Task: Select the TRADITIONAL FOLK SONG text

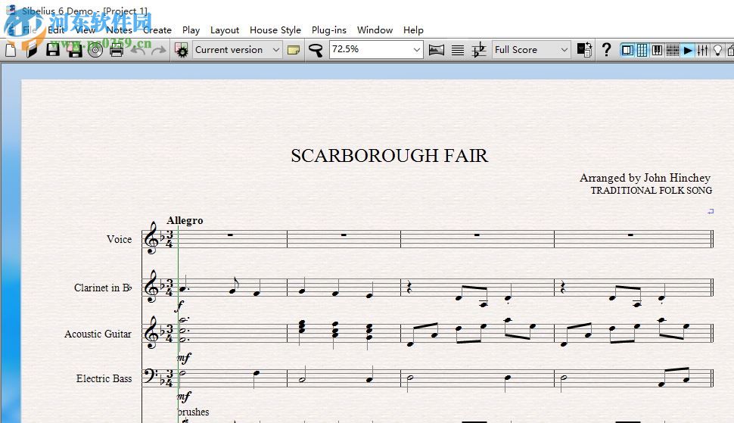Action: pyautogui.click(x=652, y=191)
